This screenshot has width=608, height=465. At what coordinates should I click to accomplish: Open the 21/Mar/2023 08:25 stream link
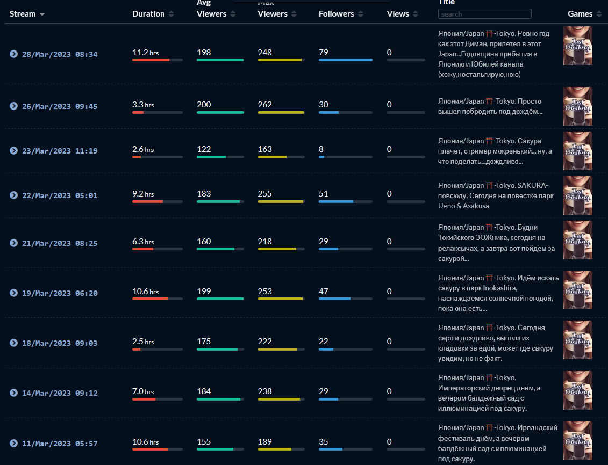pos(60,243)
